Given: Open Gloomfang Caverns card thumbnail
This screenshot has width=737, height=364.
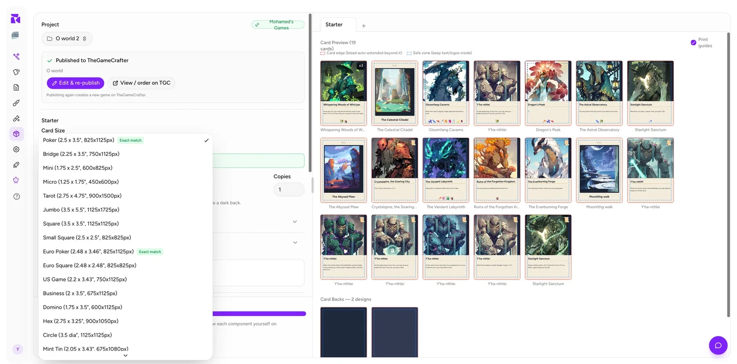Looking at the screenshot, I should pyautogui.click(x=446, y=93).
